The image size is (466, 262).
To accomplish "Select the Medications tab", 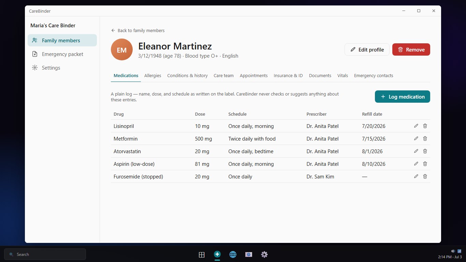I will [x=126, y=76].
